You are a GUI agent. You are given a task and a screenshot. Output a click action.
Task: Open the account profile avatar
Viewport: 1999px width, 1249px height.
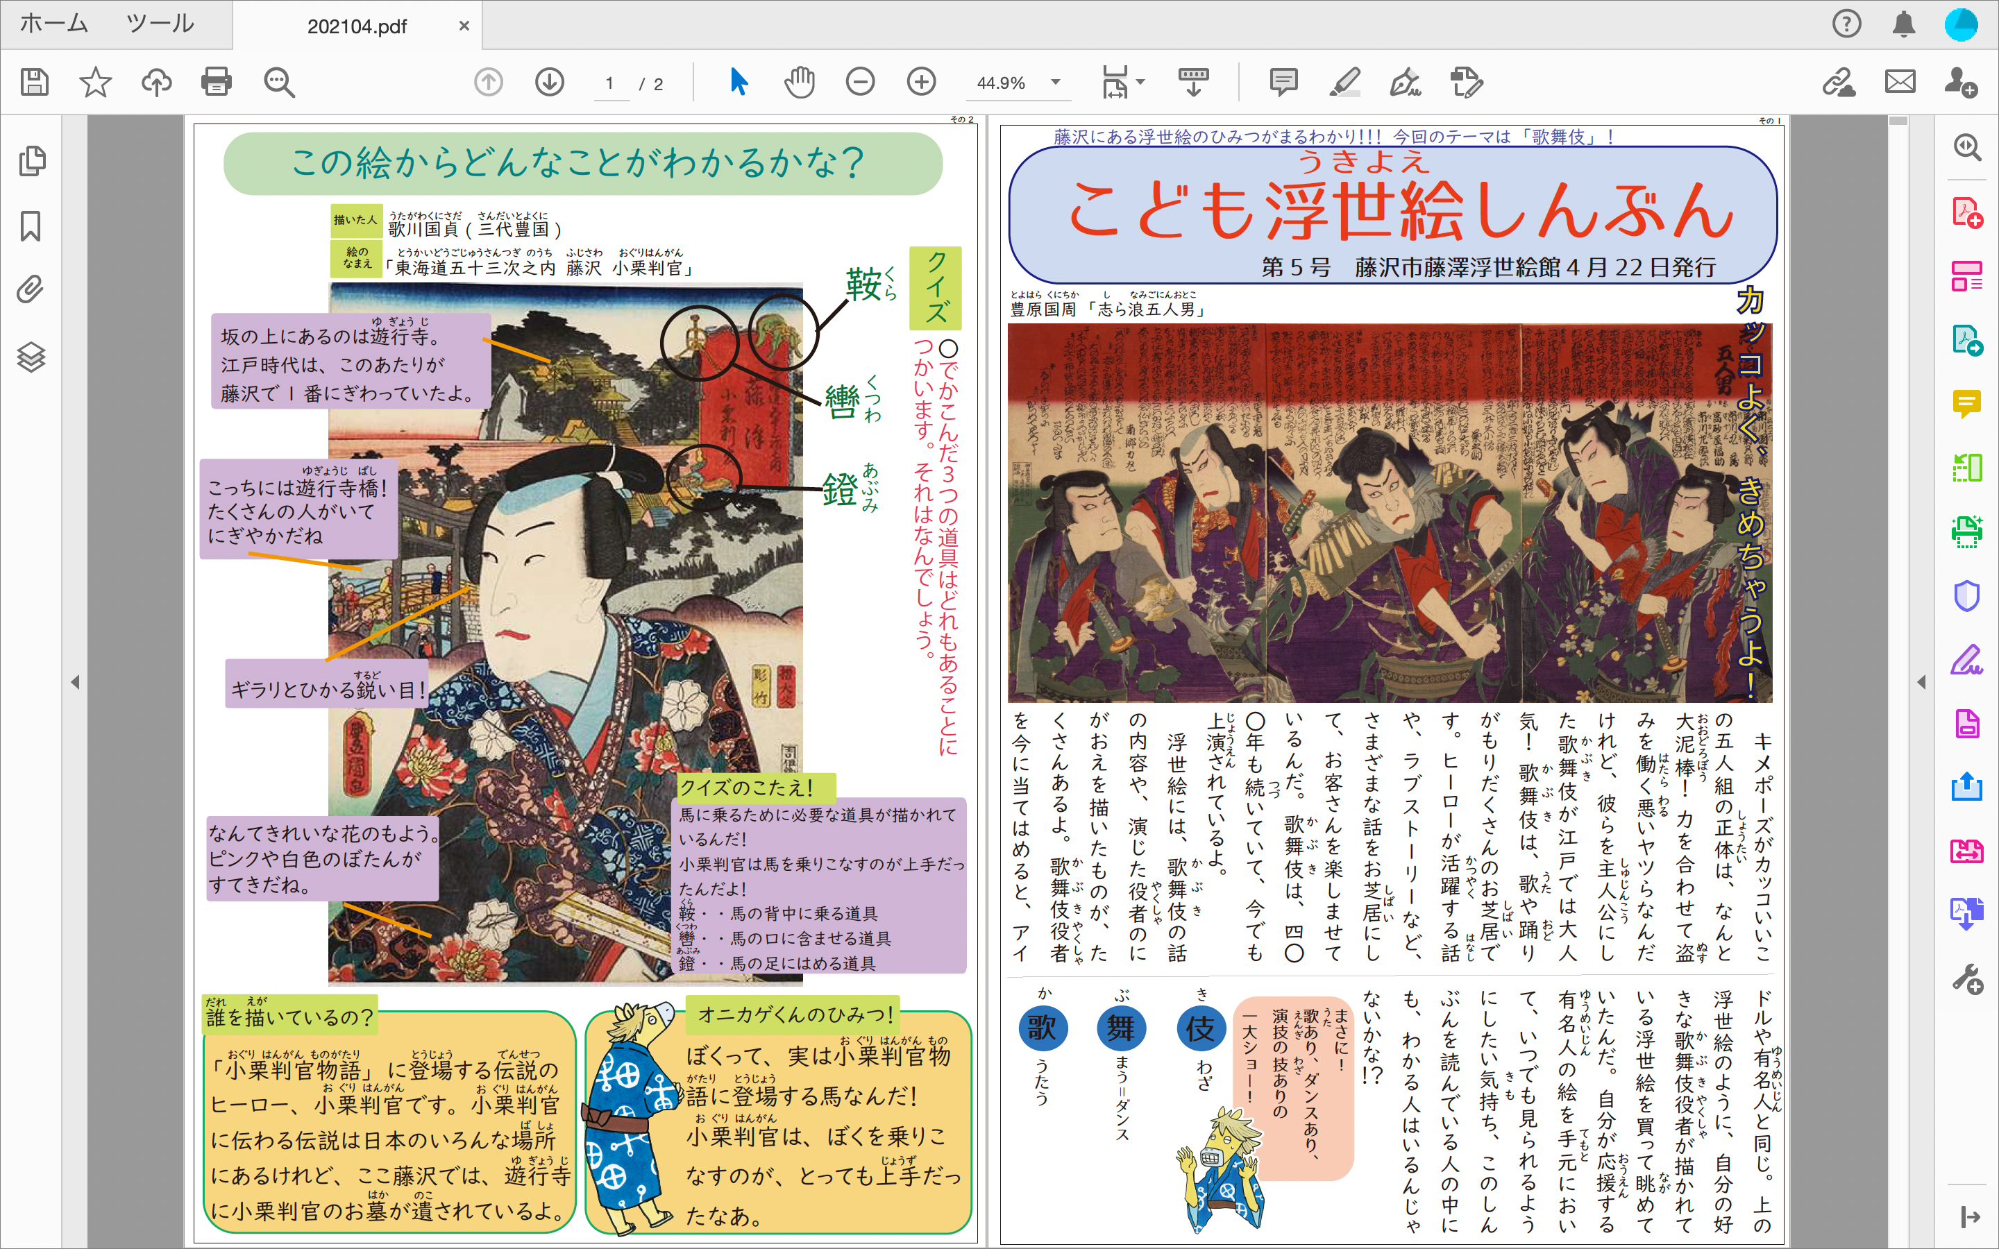[1961, 24]
